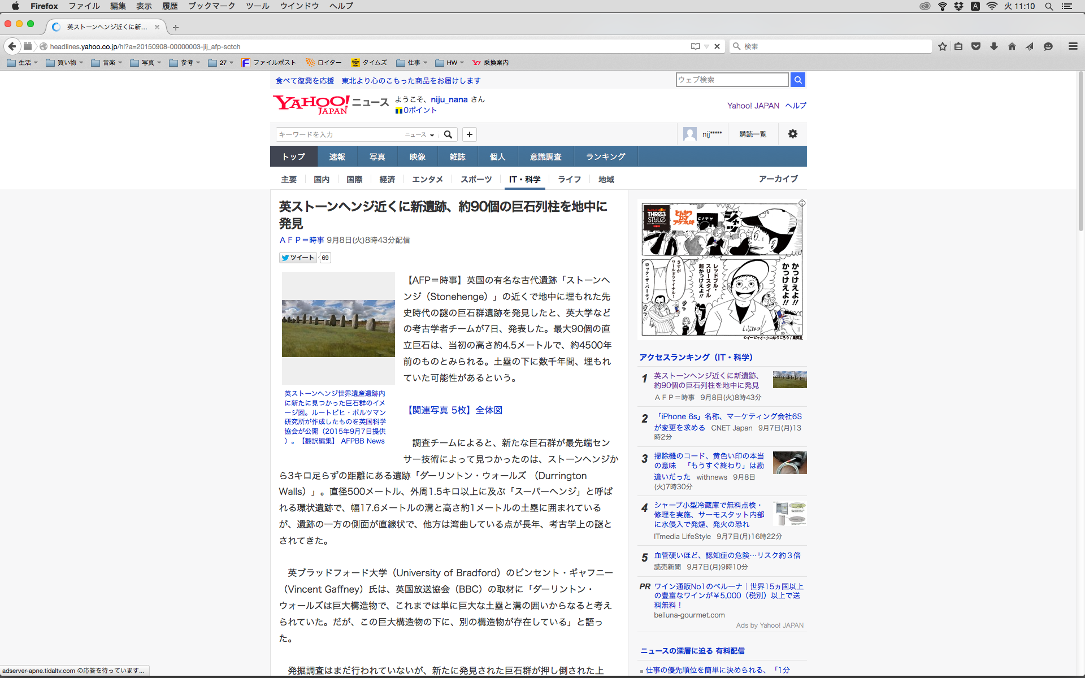Click the blue web search magnifier button

point(798,80)
